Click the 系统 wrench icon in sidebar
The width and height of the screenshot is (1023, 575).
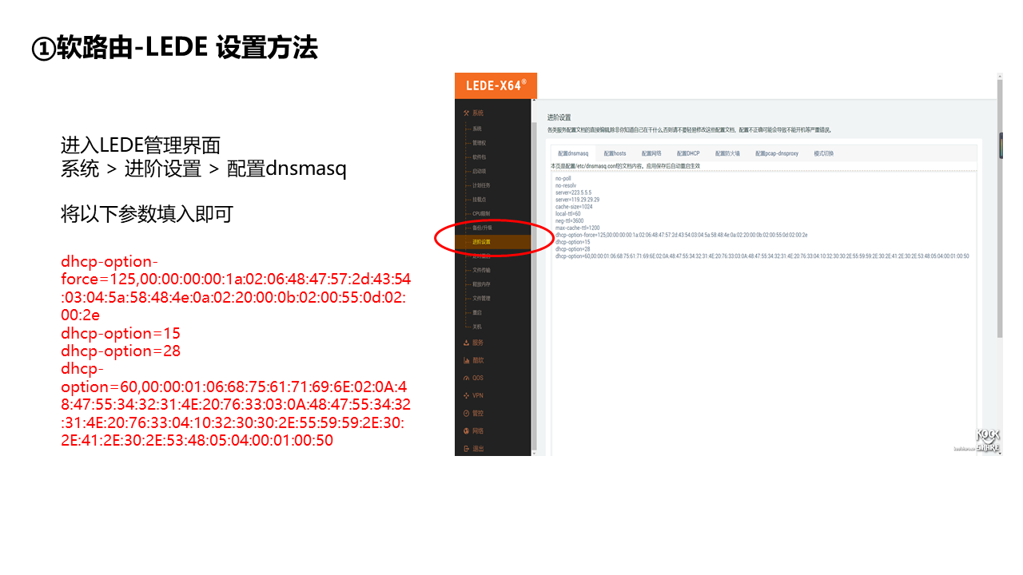point(466,113)
